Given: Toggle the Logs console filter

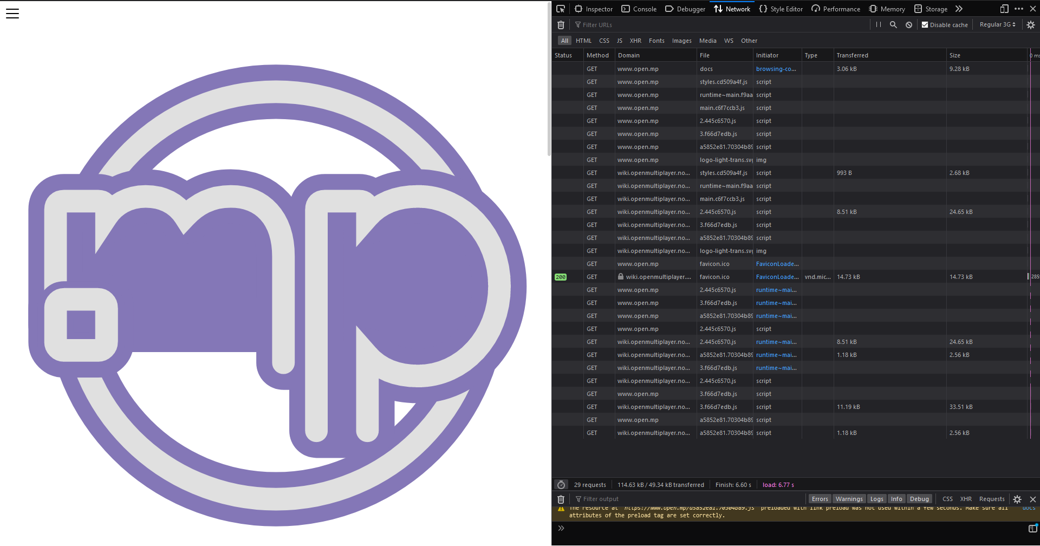Looking at the screenshot, I should click(x=877, y=499).
